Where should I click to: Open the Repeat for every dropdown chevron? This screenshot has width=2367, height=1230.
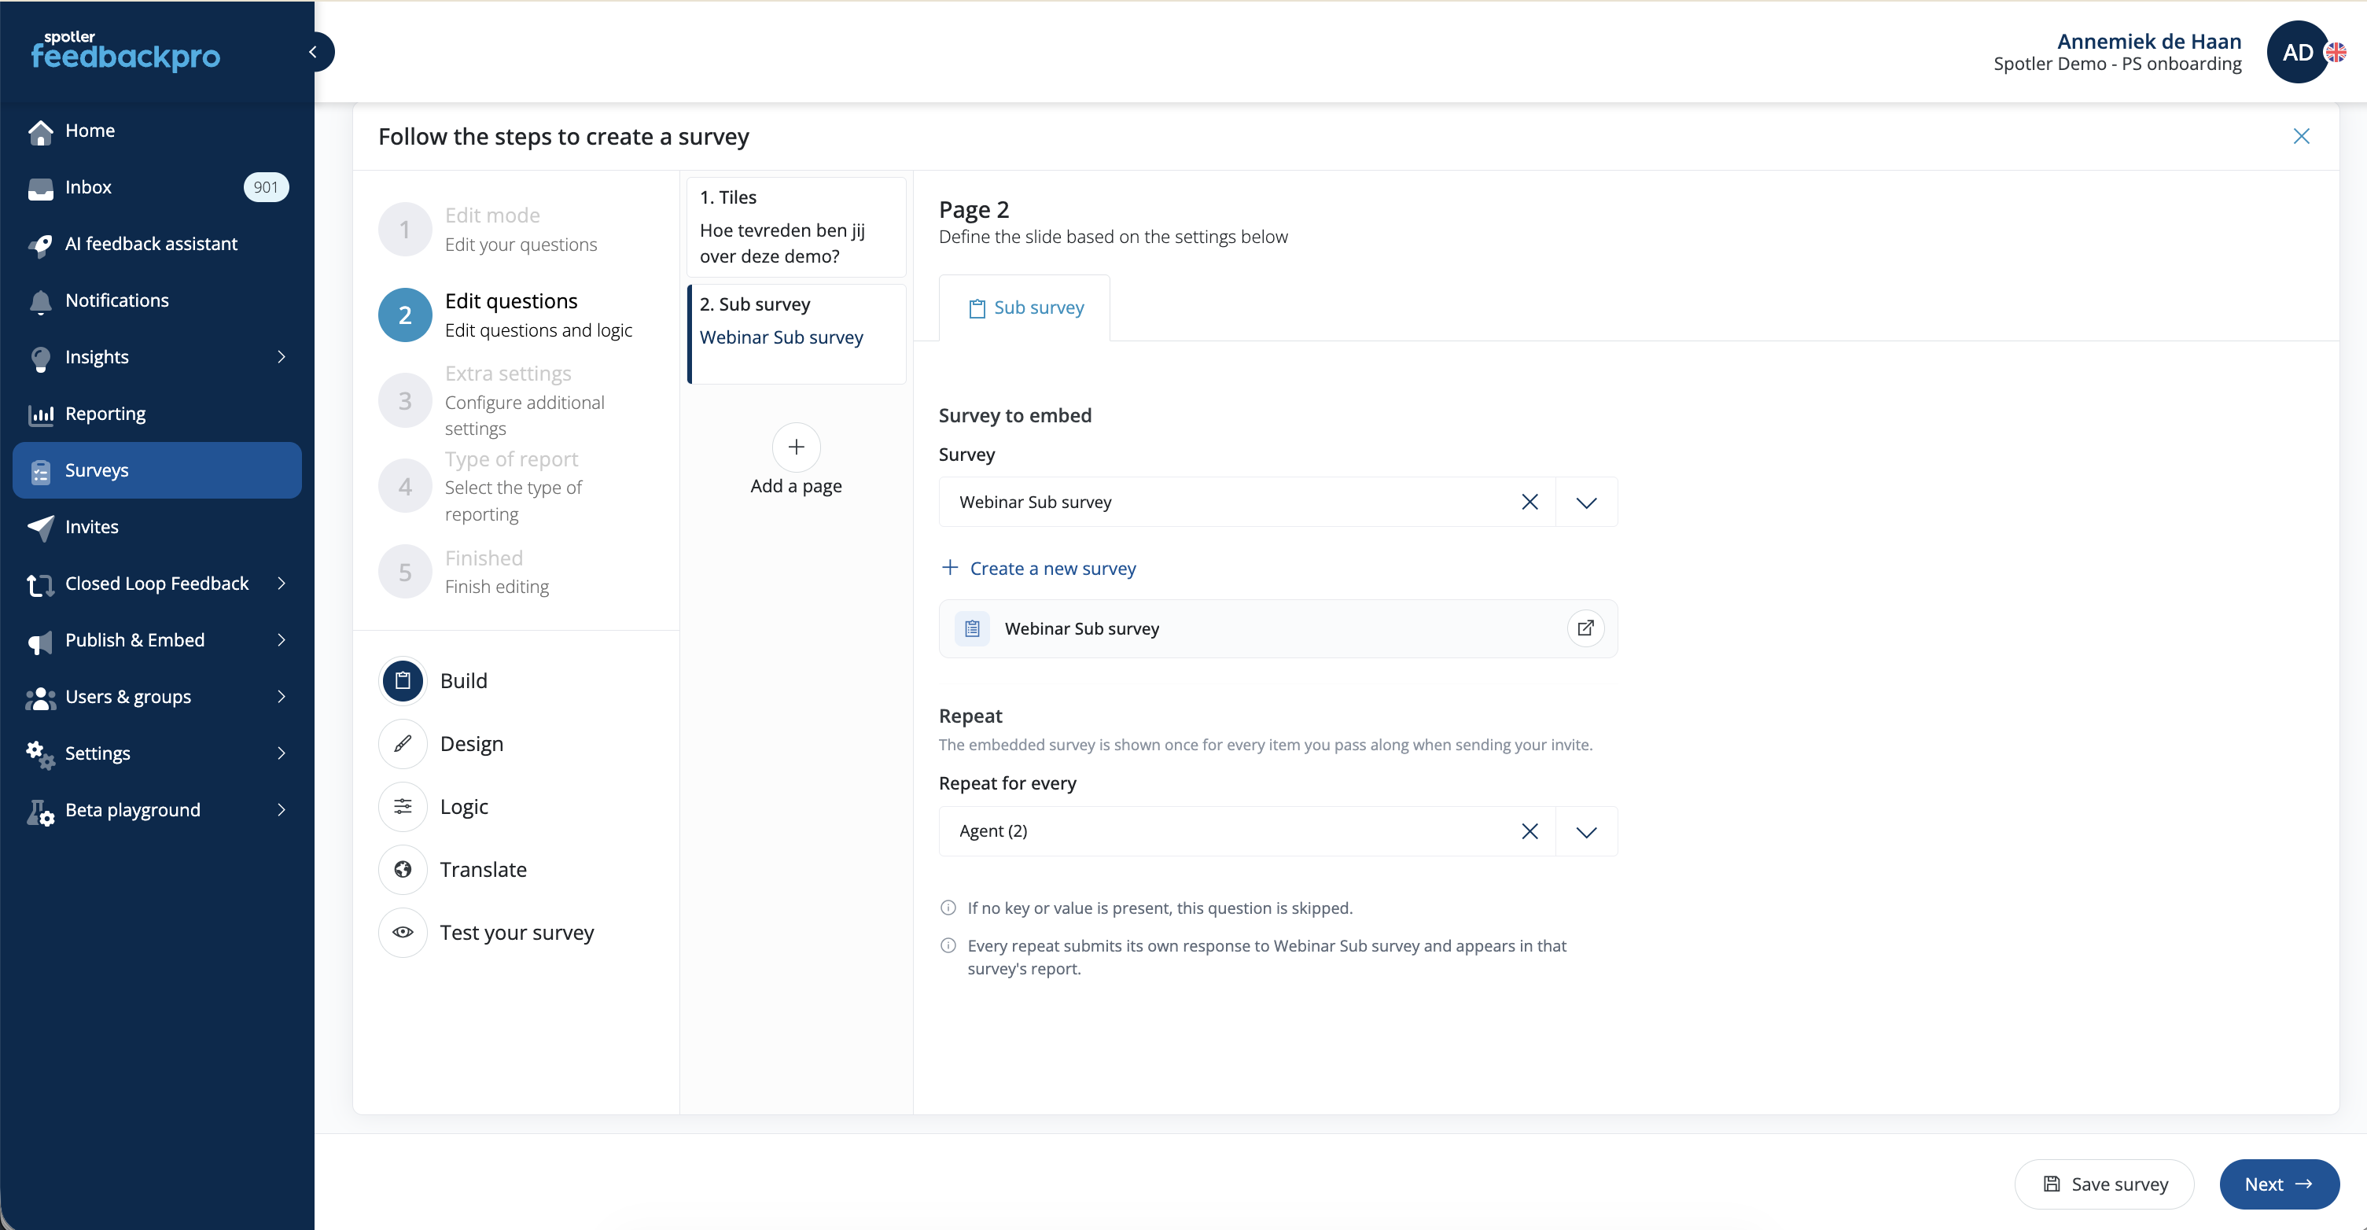[1587, 831]
